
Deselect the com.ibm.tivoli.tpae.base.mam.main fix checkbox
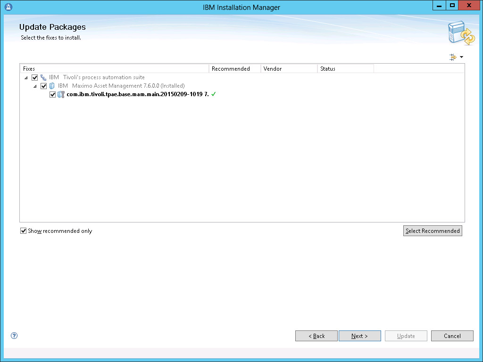[x=53, y=94]
